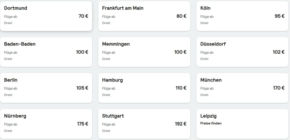Click the 105 € Berlin price
290x140 pixels.
(82, 88)
